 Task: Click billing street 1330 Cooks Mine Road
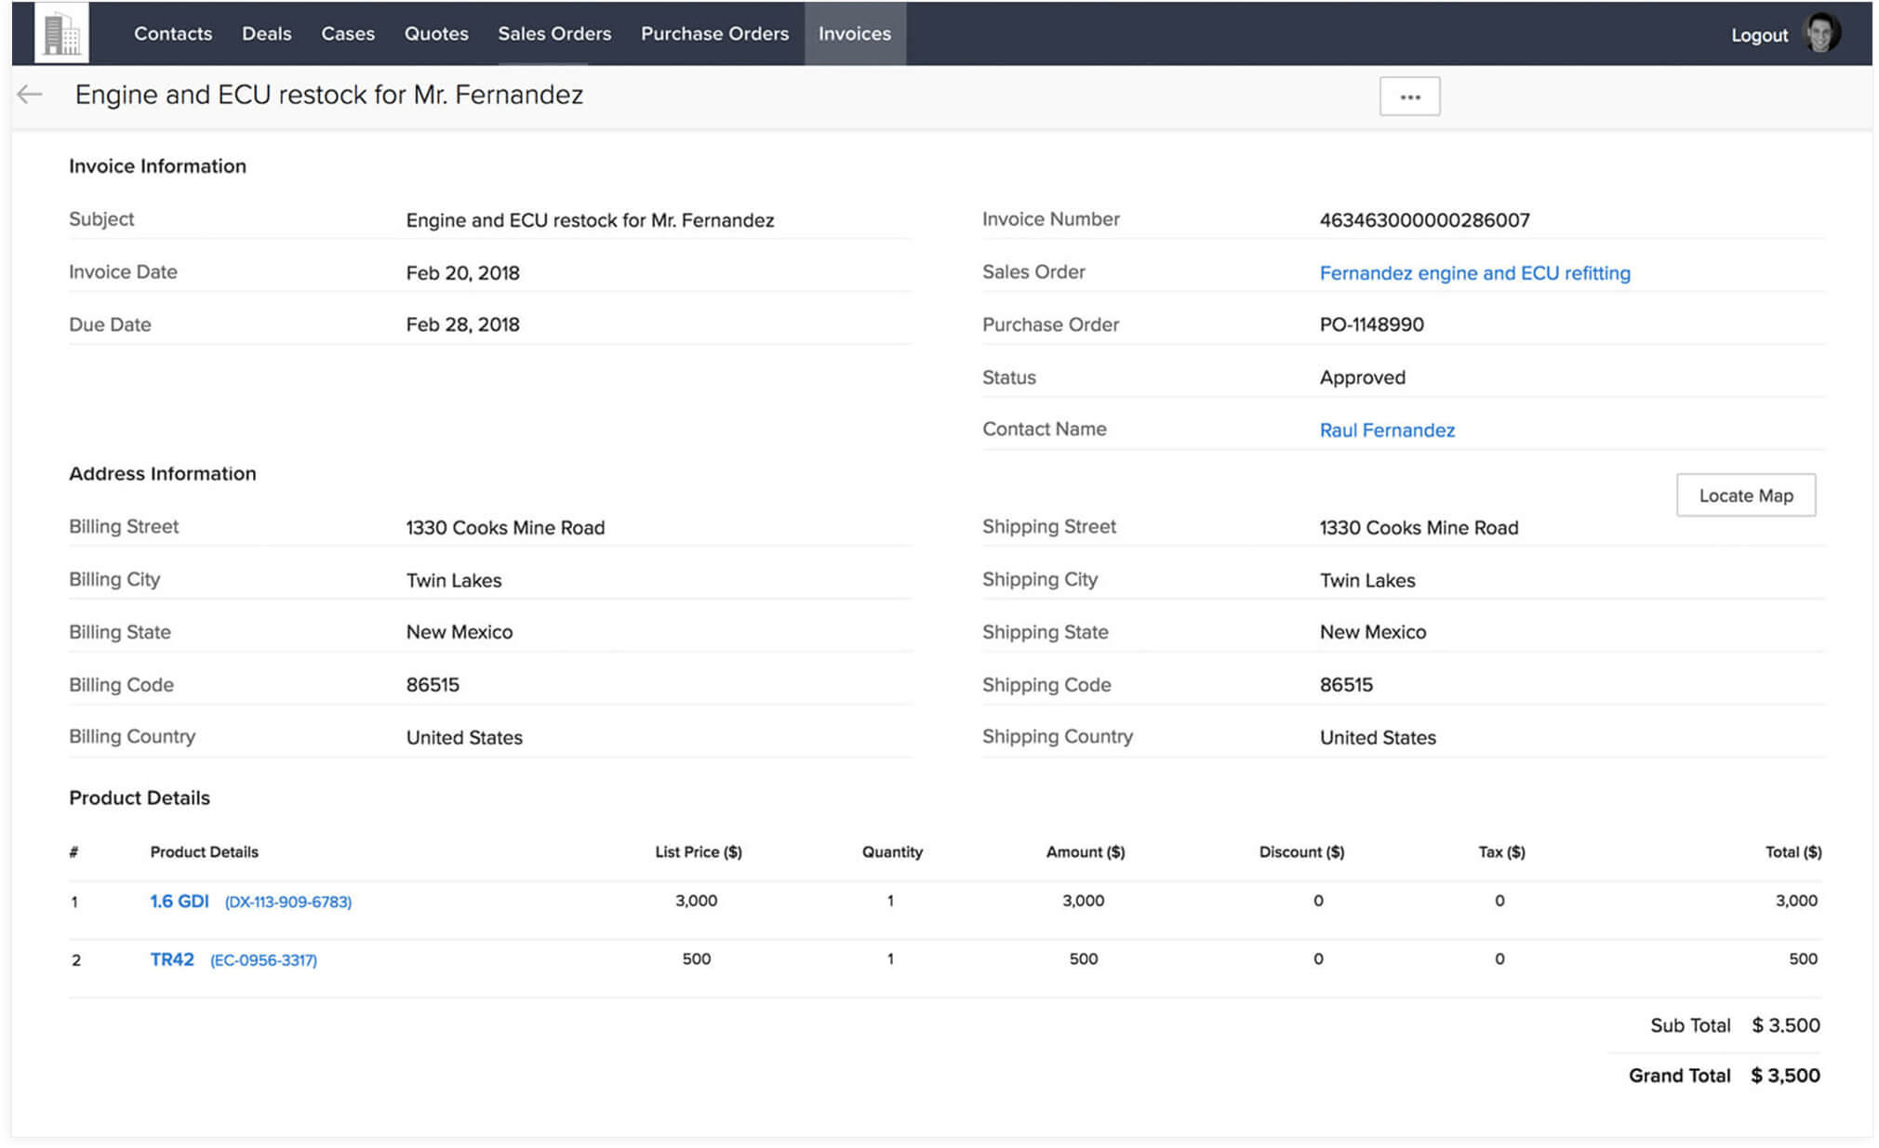(505, 528)
